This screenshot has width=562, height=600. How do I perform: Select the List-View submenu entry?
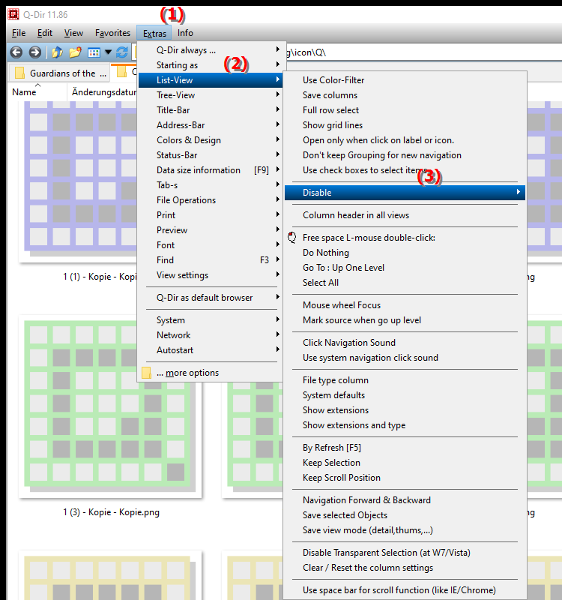pos(211,80)
